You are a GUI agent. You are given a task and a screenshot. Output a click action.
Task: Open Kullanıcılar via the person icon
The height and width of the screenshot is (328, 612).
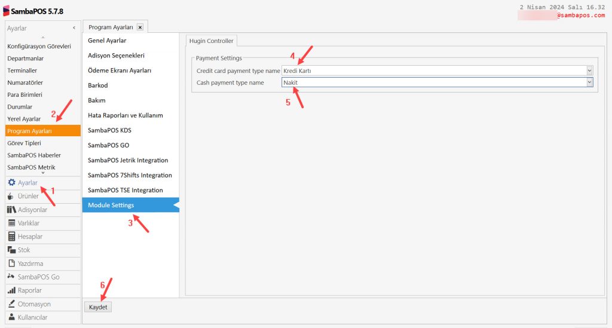coord(12,317)
